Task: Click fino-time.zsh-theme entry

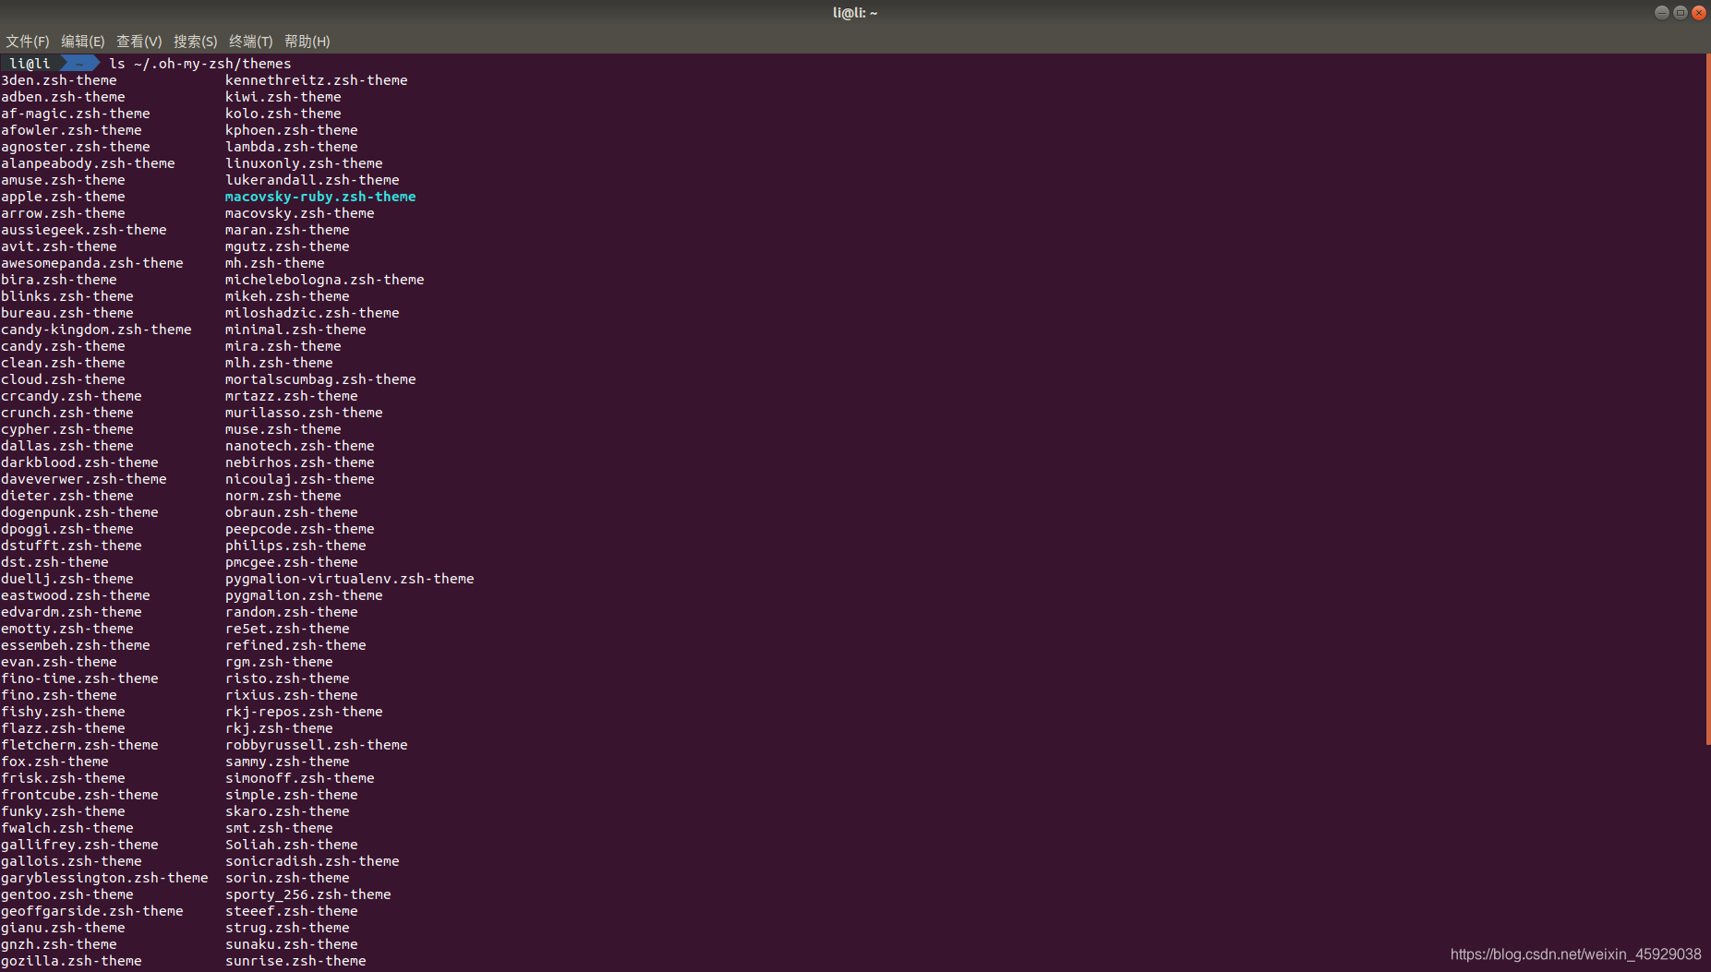Action: [x=79, y=678]
